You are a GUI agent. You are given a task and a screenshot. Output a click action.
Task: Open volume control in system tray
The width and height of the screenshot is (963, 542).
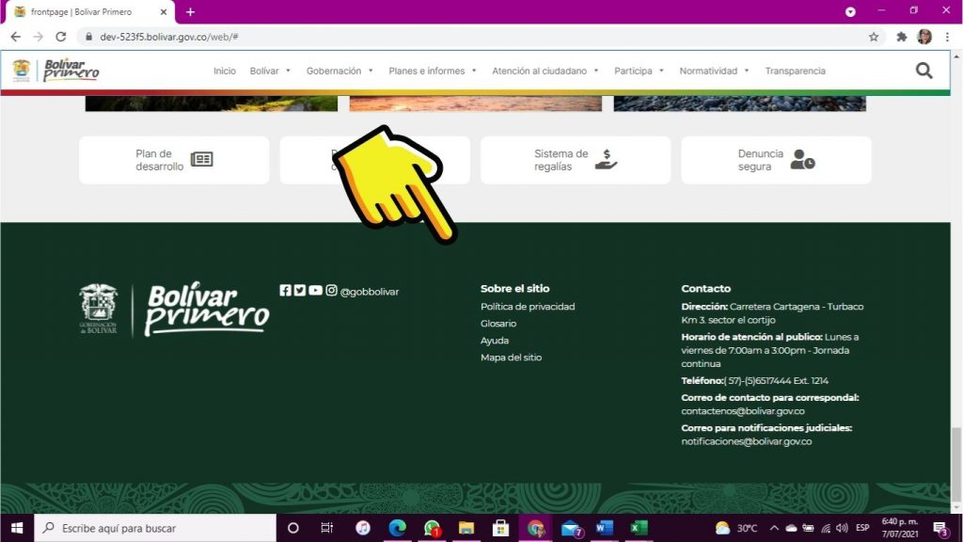(x=842, y=528)
